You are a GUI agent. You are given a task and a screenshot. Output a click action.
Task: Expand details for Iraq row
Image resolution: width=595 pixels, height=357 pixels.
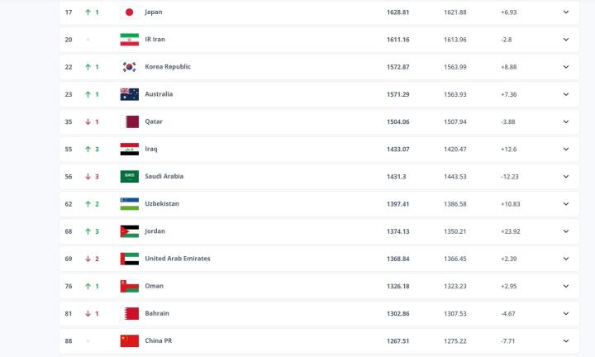[566, 149]
